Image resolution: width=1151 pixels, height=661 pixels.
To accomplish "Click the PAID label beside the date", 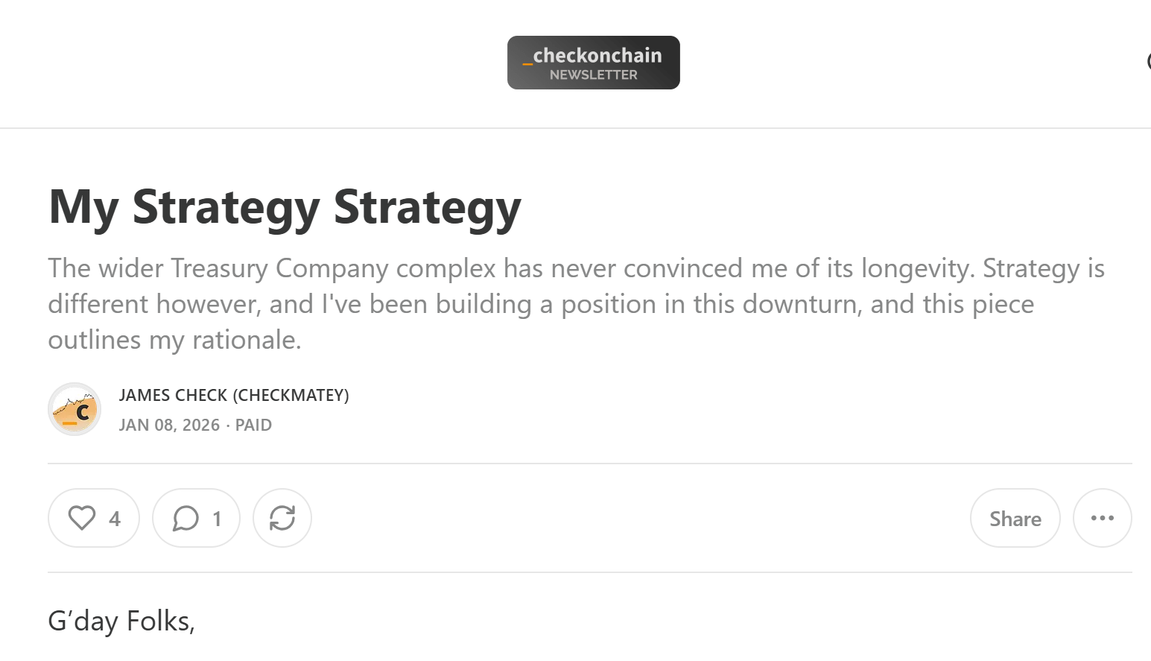I will pos(253,425).
